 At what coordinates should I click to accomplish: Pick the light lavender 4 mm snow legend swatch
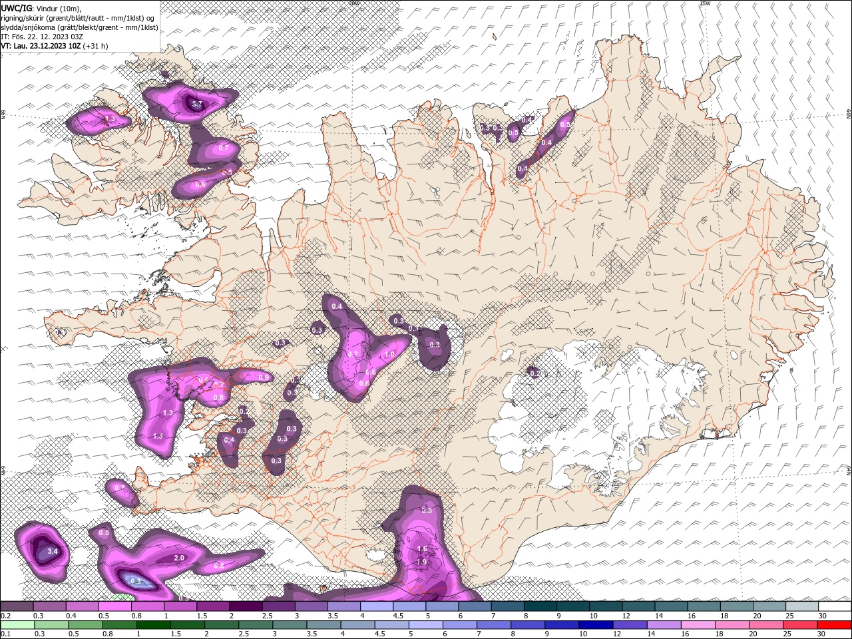click(x=376, y=606)
